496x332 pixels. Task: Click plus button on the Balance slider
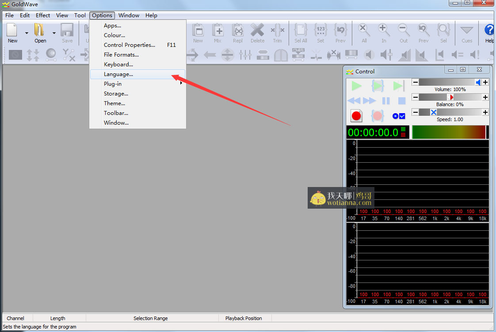point(485,97)
